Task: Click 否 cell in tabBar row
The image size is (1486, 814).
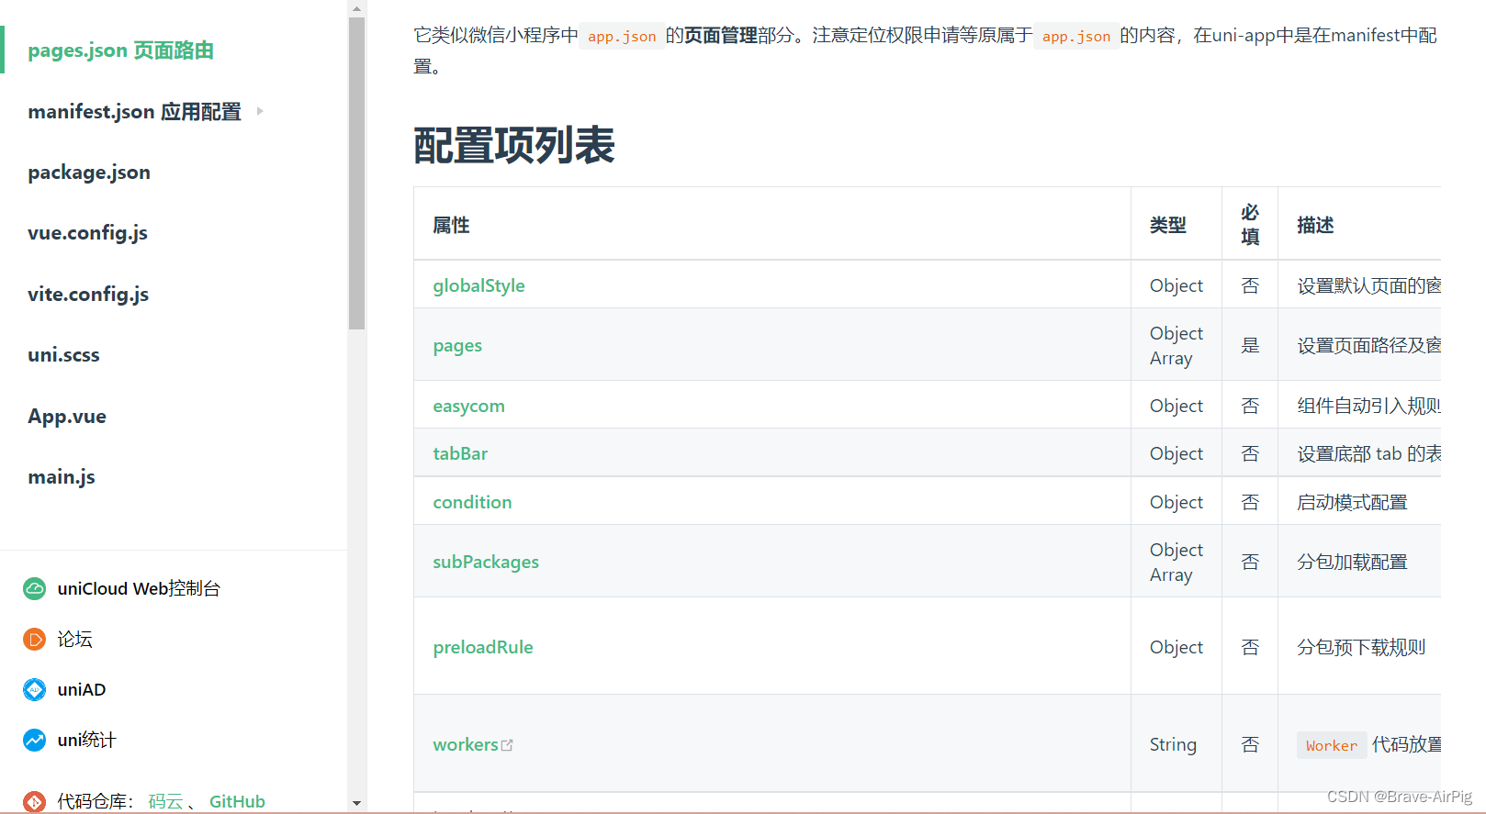Action: 1250,453
